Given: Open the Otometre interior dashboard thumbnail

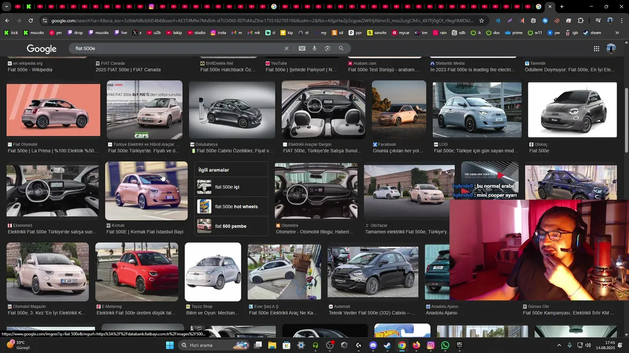Looking at the screenshot, I should (316, 191).
